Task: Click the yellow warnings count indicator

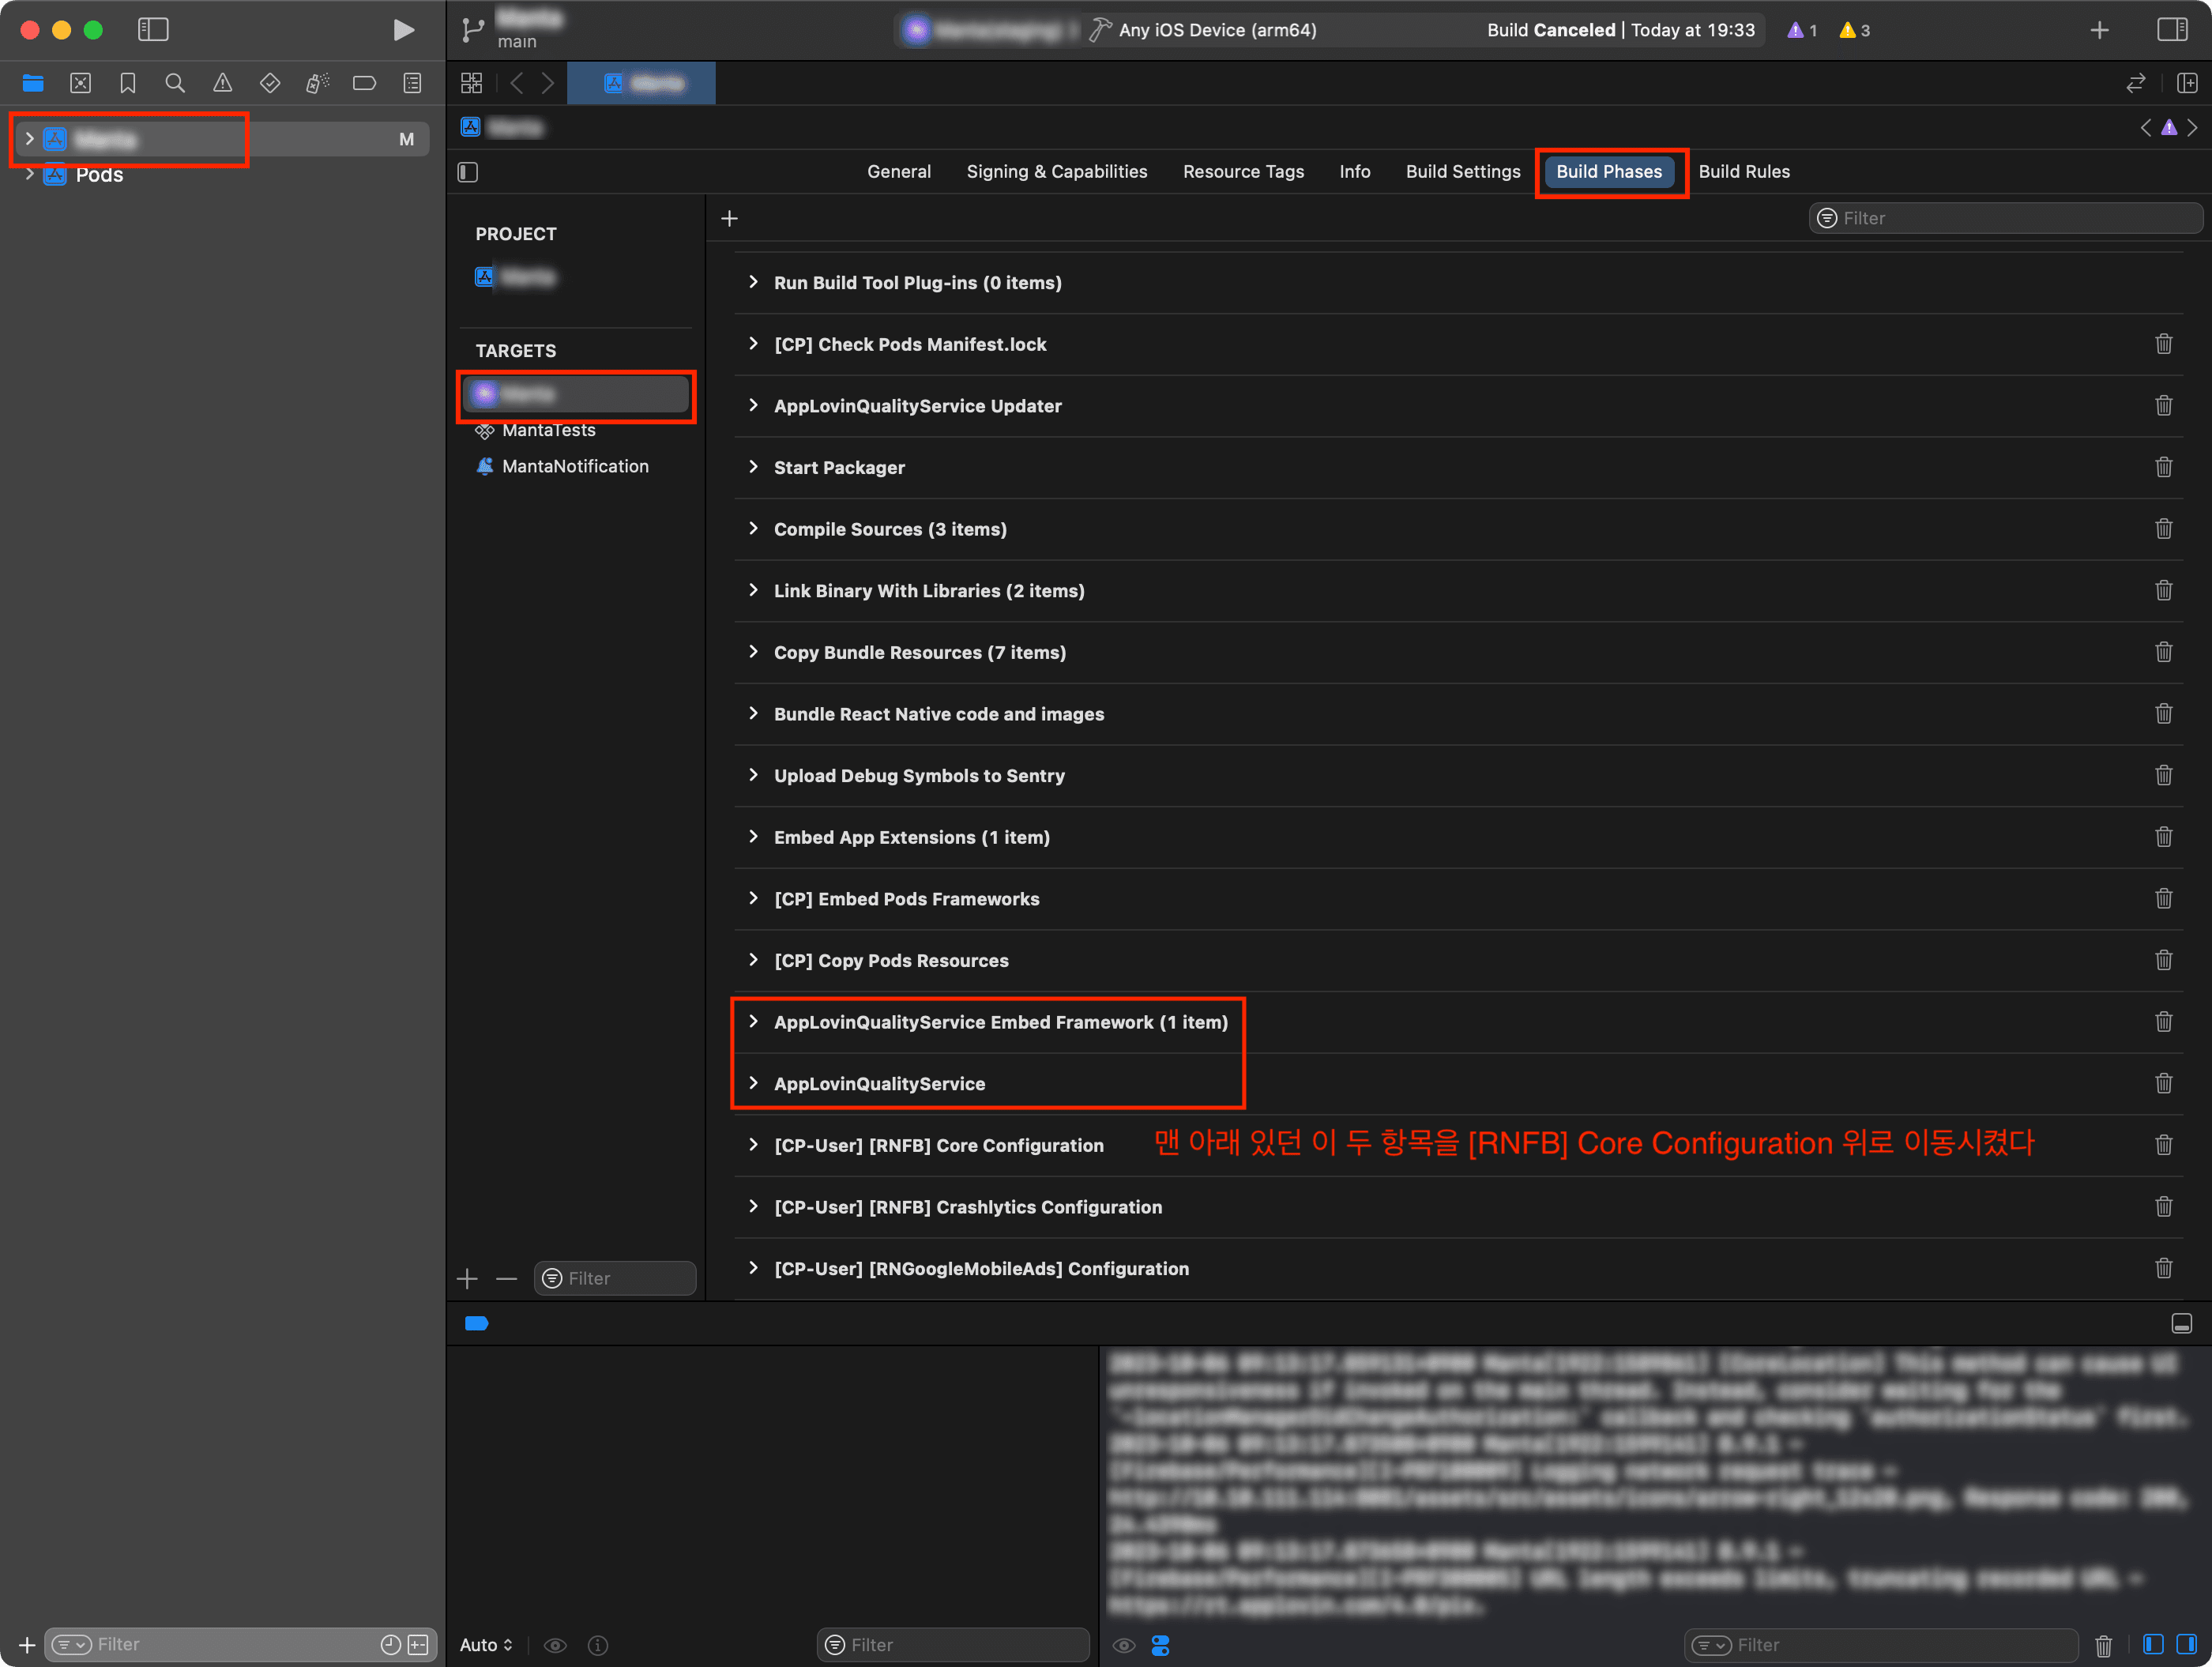Action: click(x=1854, y=30)
